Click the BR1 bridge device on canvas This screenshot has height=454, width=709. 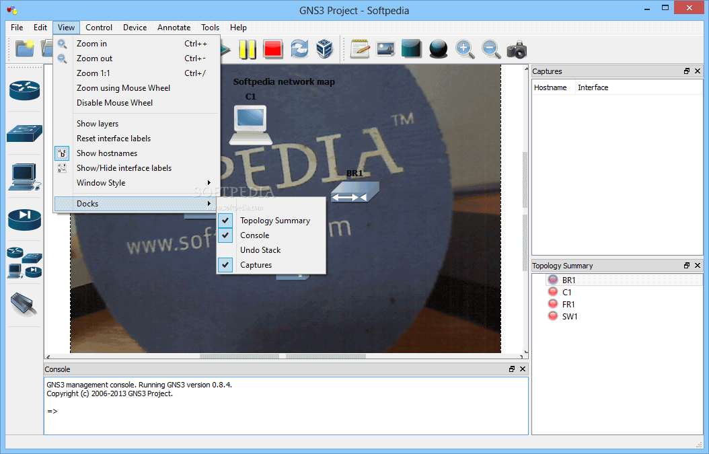coord(355,192)
